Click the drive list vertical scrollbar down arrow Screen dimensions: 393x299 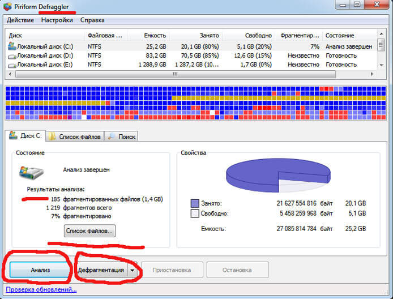[x=381, y=65]
